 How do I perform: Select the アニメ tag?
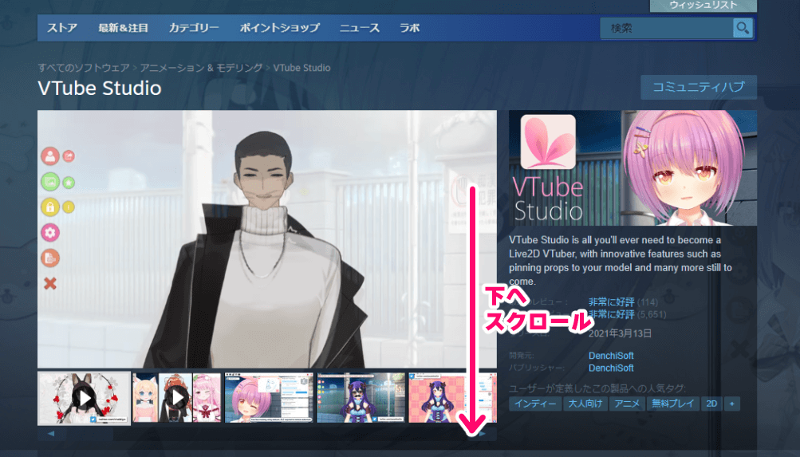[x=627, y=404]
